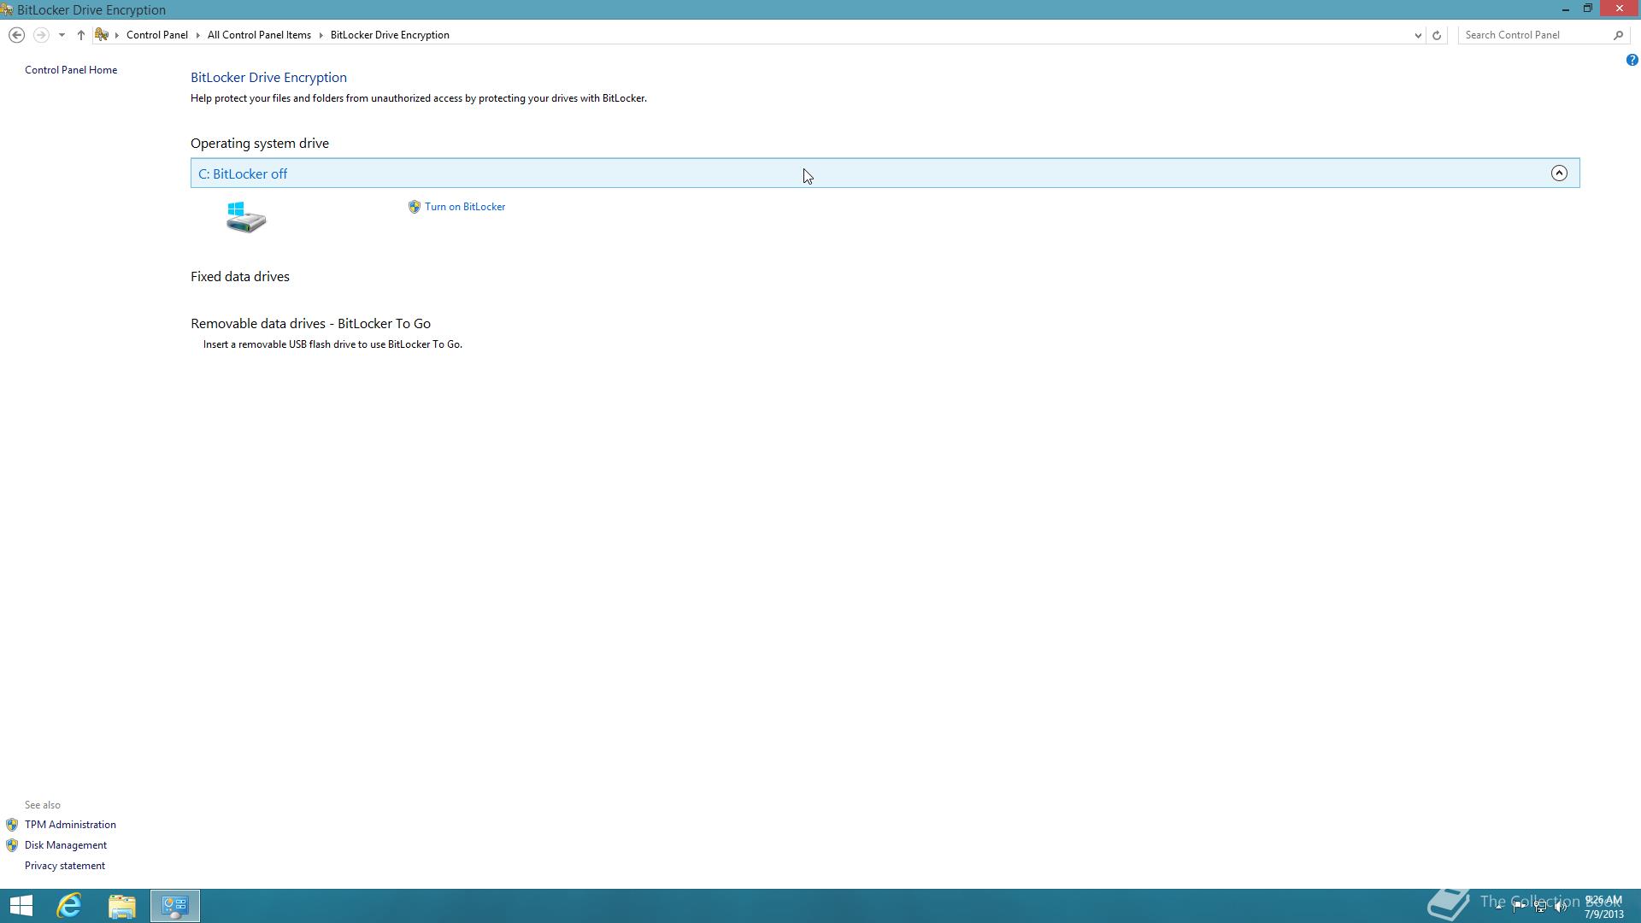Go up one level with the Up arrow
1641x923 pixels.
pos(81,35)
